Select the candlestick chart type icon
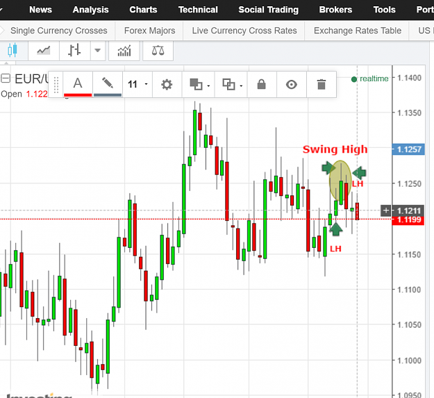This screenshot has height=398, width=434. click(x=12, y=51)
